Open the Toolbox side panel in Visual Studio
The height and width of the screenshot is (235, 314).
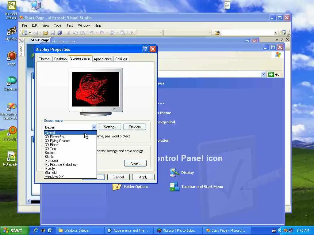click(x=21, y=47)
